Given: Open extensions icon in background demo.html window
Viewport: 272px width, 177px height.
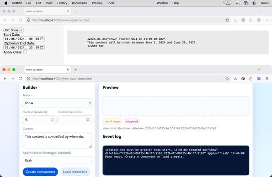Looking at the screenshot, I should click(x=251, y=20).
